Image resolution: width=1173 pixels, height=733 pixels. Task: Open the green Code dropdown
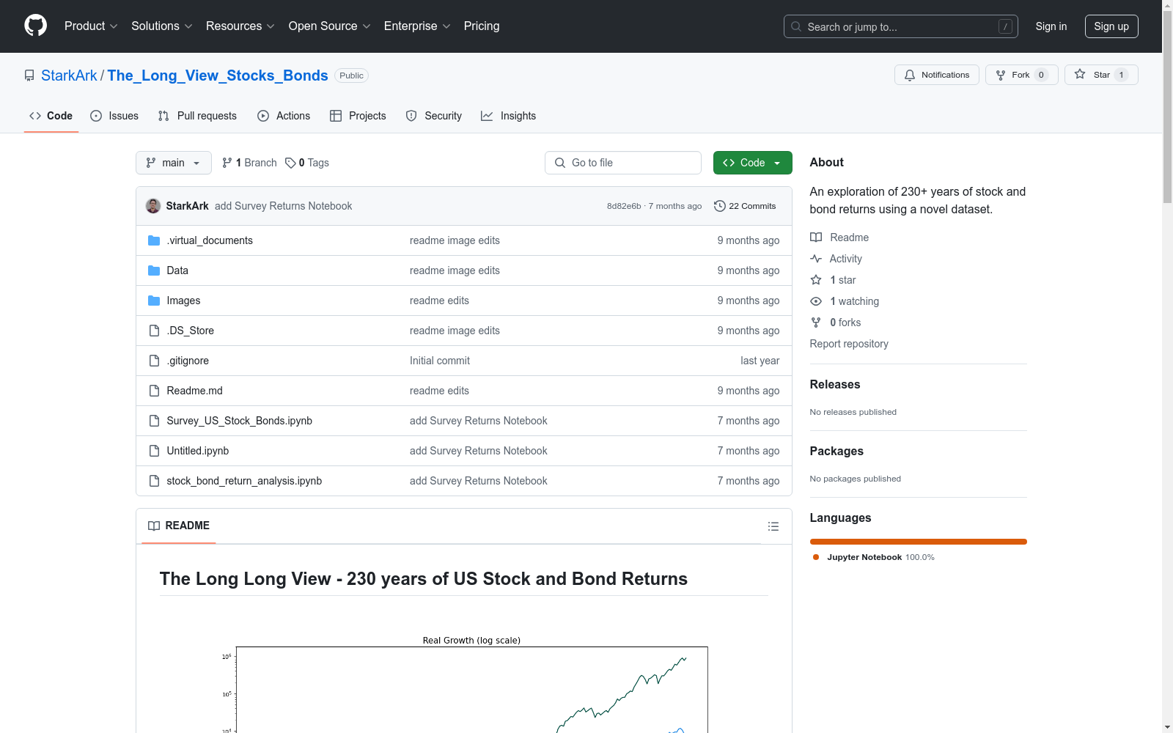pyautogui.click(x=752, y=163)
